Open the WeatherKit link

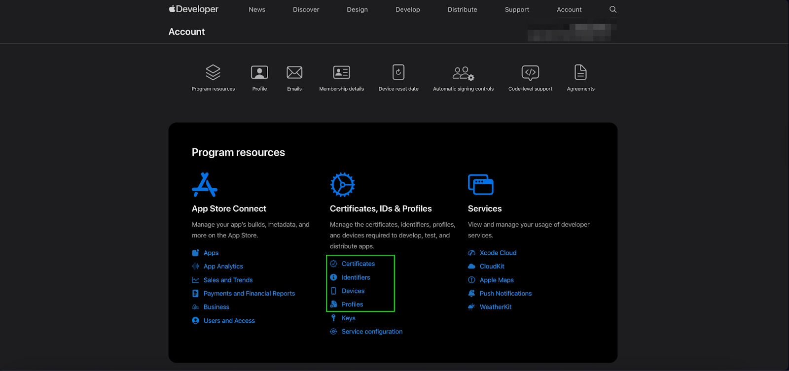pyautogui.click(x=496, y=307)
